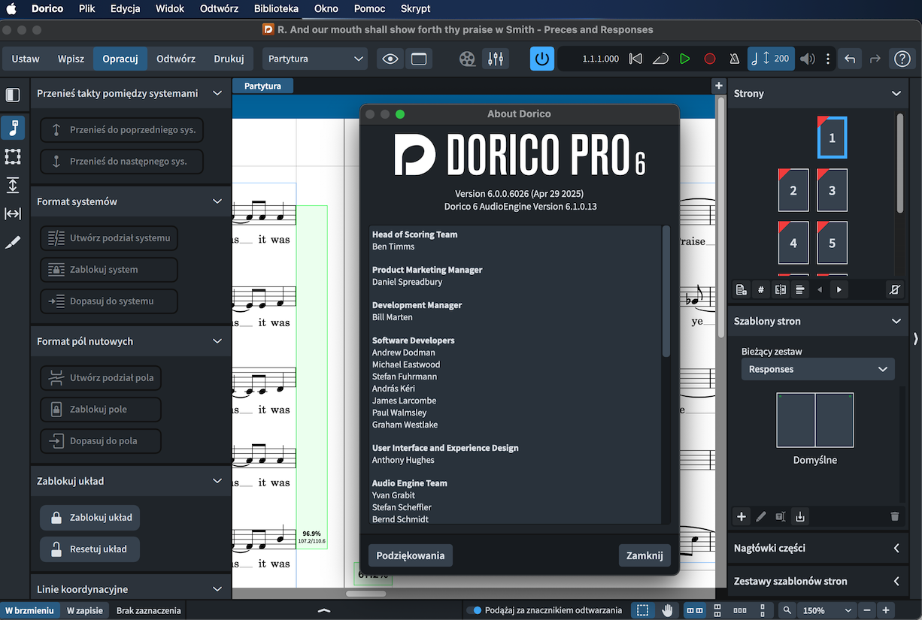This screenshot has height=620, width=922.
Task: Select Note Spacing tool in toolbox
Action: click(13, 213)
